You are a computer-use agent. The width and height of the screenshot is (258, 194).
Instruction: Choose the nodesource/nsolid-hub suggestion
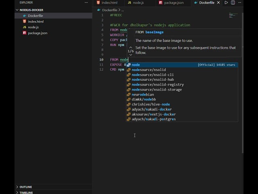click(x=182, y=80)
